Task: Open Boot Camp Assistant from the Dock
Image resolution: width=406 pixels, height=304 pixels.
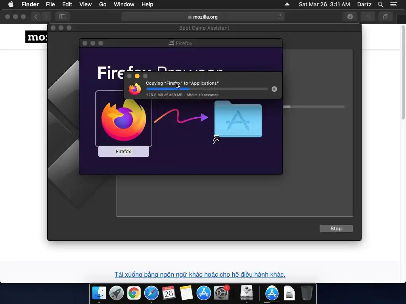Action: tap(247, 293)
